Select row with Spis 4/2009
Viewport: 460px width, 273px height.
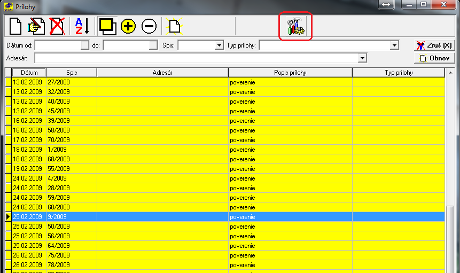click(x=225, y=178)
